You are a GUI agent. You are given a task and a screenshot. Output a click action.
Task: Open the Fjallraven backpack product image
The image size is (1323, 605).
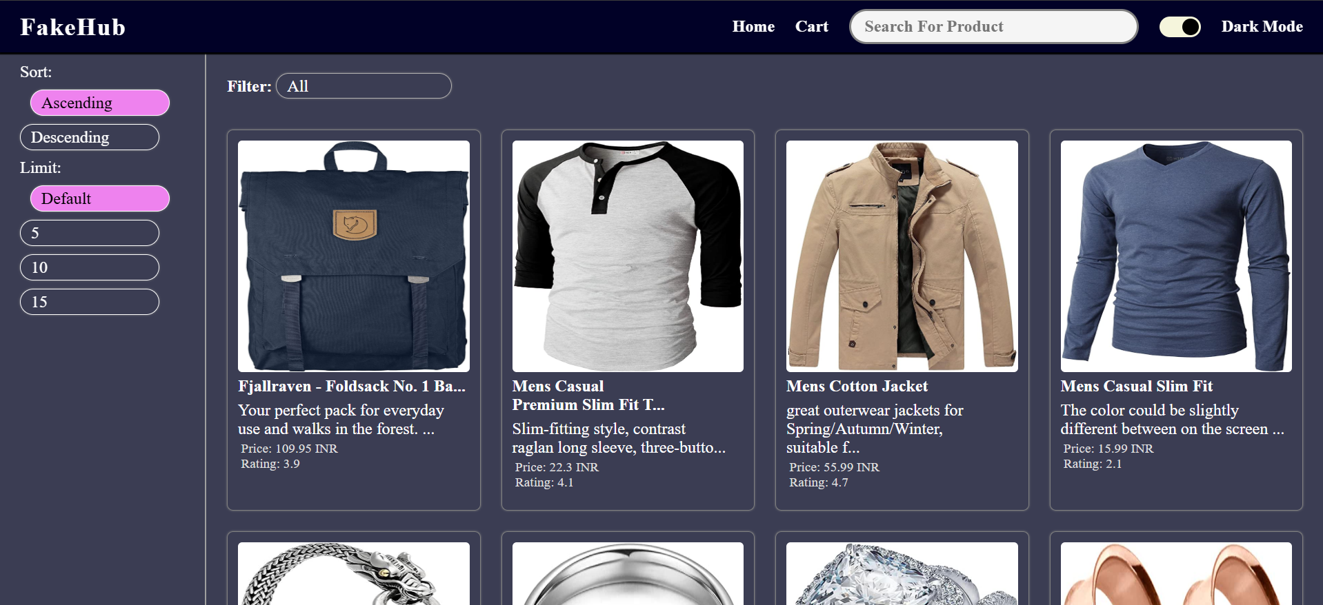point(354,256)
